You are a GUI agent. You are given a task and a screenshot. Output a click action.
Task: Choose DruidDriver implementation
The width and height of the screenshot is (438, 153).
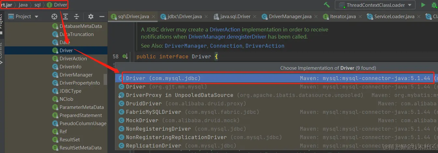pyautogui.click(x=276, y=104)
